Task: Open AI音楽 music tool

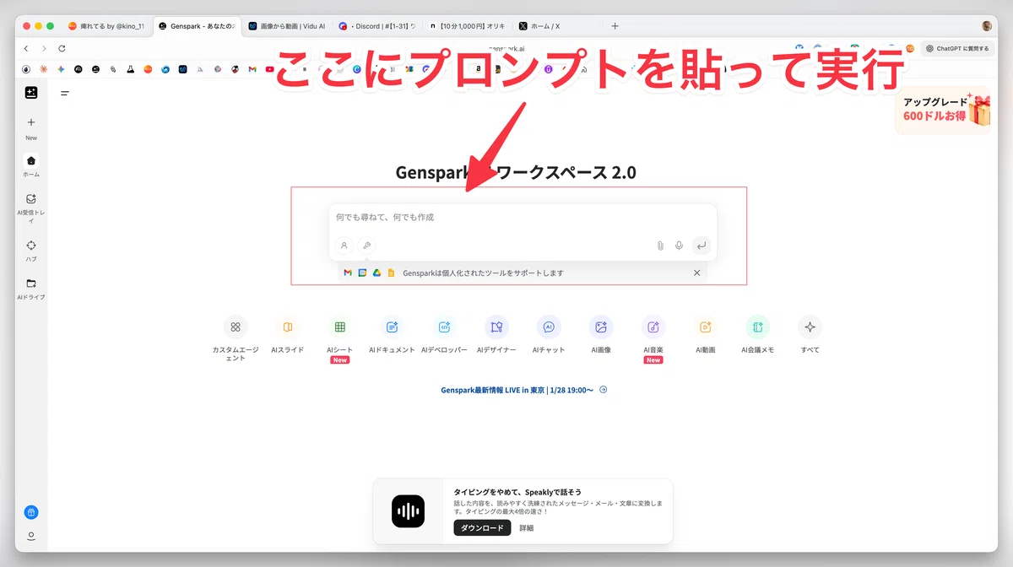Action: (653, 327)
